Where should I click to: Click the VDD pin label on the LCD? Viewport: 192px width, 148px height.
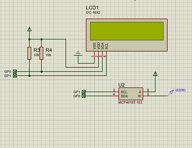(x=98, y=46)
